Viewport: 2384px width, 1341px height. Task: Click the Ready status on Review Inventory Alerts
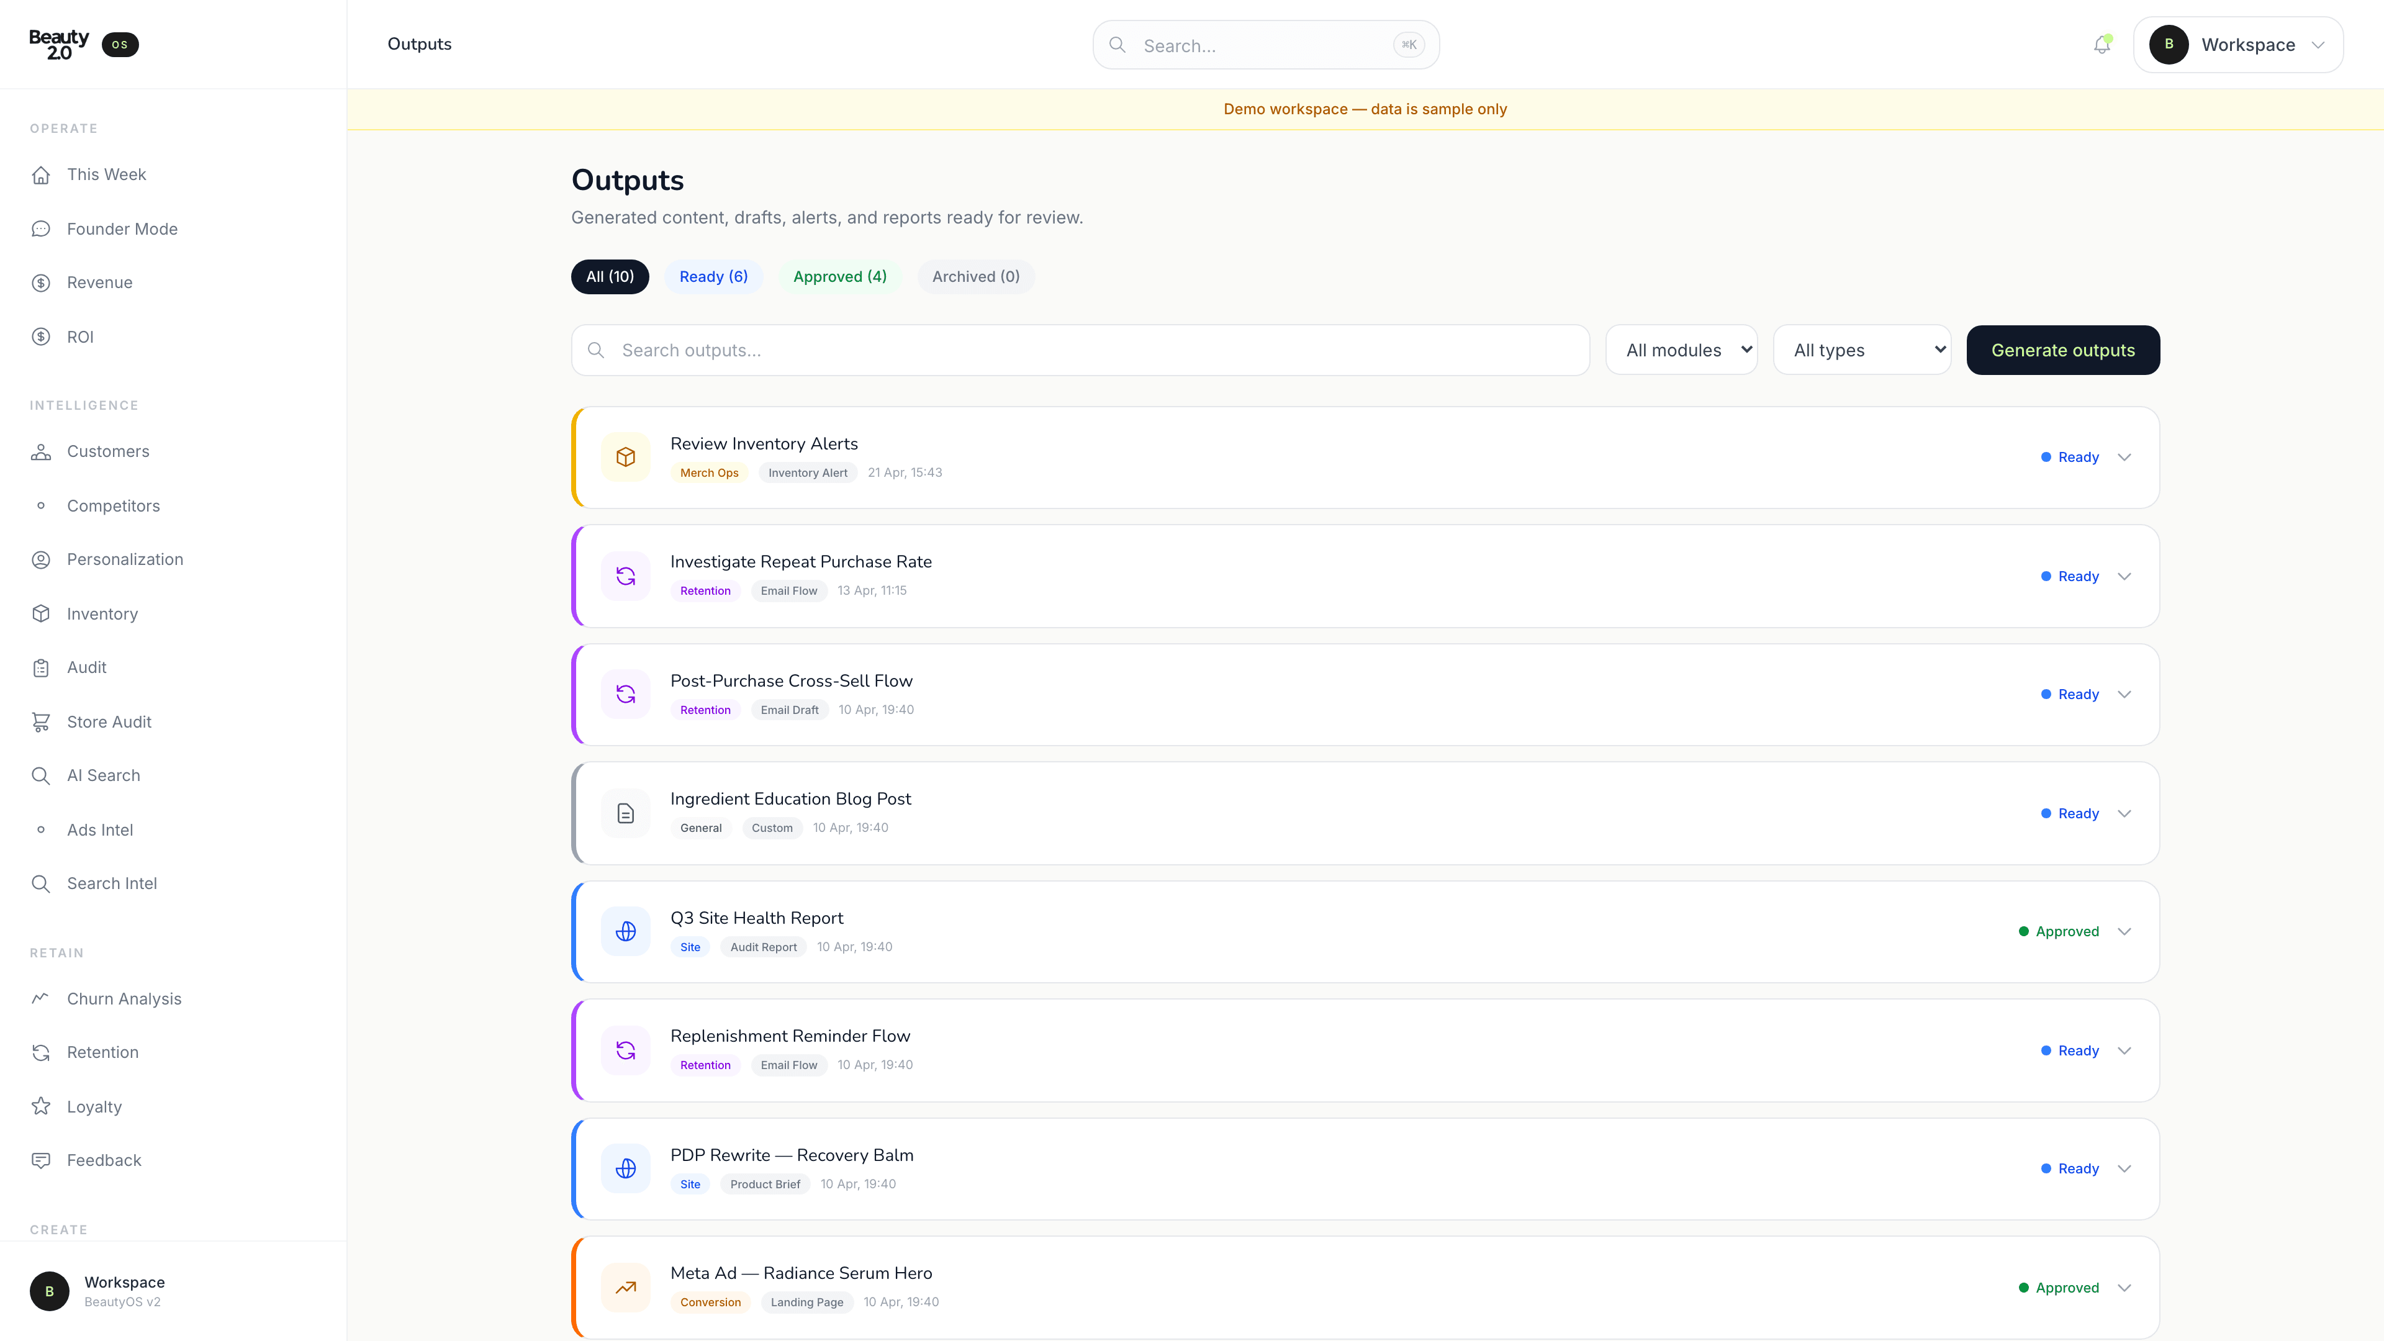coord(2069,457)
